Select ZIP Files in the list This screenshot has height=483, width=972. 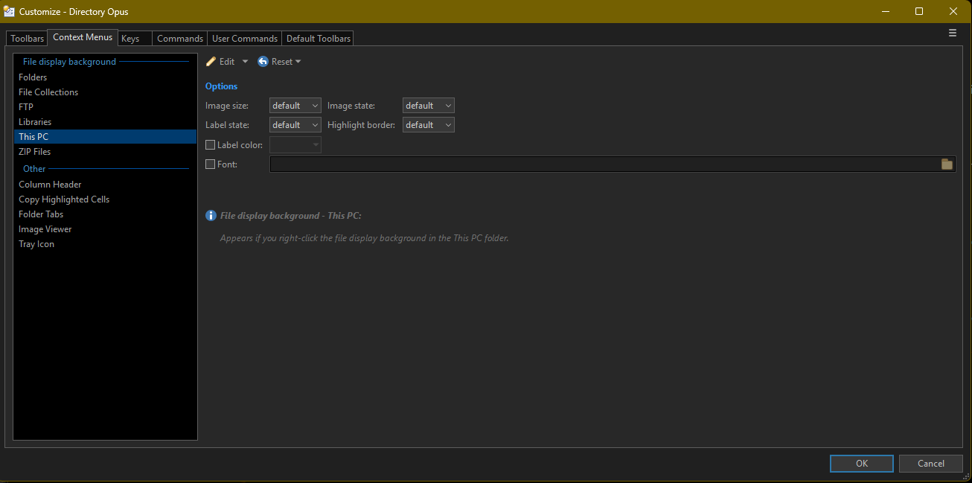pyautogui.click(x=35, y=152)
